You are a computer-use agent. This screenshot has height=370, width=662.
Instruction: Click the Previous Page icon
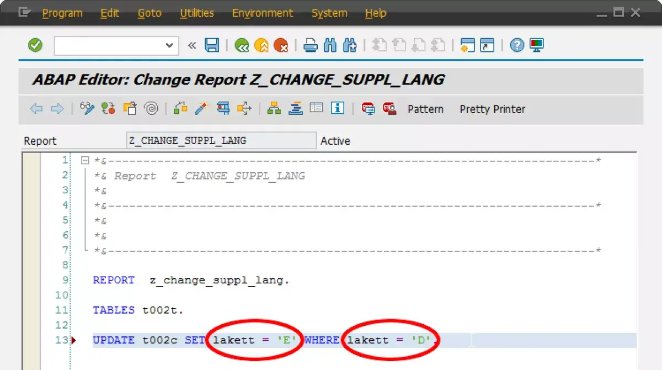point(398,45)
